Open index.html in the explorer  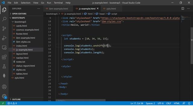click(x=21, y=46)
